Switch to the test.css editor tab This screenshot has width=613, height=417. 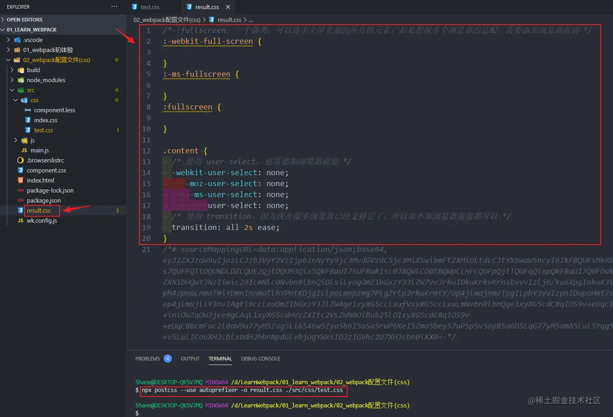pyautogui.click(x=154, y=7)
